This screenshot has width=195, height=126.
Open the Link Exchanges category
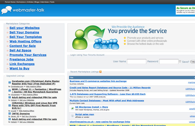tap(22, 64)
